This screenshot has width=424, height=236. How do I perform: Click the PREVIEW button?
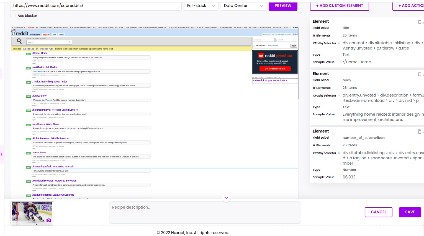point(283,6)
